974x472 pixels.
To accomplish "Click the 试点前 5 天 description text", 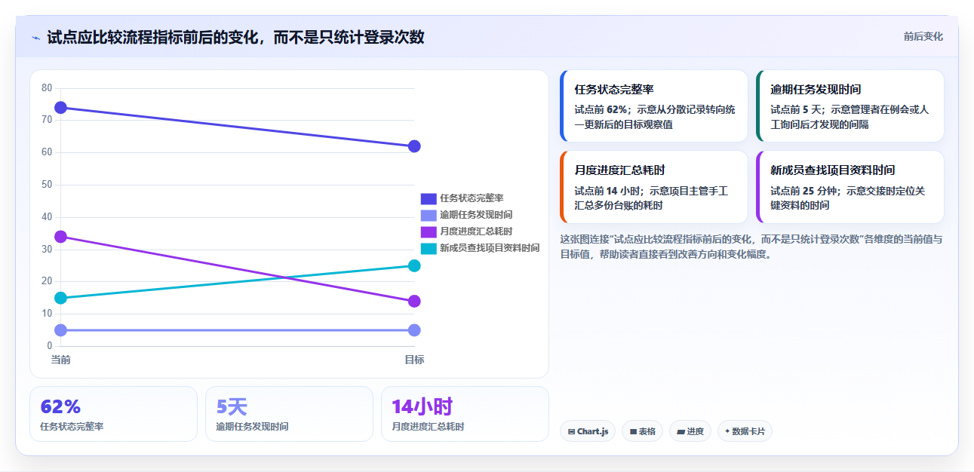I will pyautogui.click(x=850, y=117).
